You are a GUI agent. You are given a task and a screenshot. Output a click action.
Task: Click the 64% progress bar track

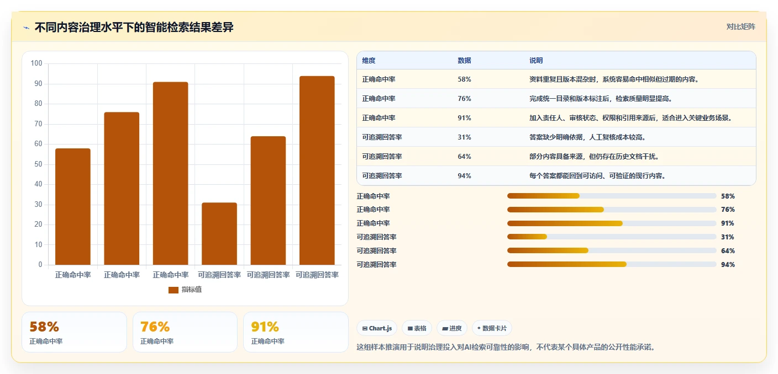point(612,251)
